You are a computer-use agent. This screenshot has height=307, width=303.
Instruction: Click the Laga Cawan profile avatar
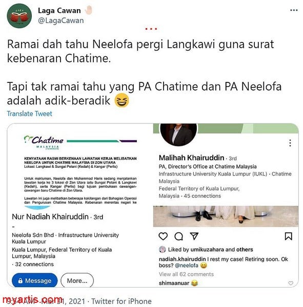click(x=19, y=16)
